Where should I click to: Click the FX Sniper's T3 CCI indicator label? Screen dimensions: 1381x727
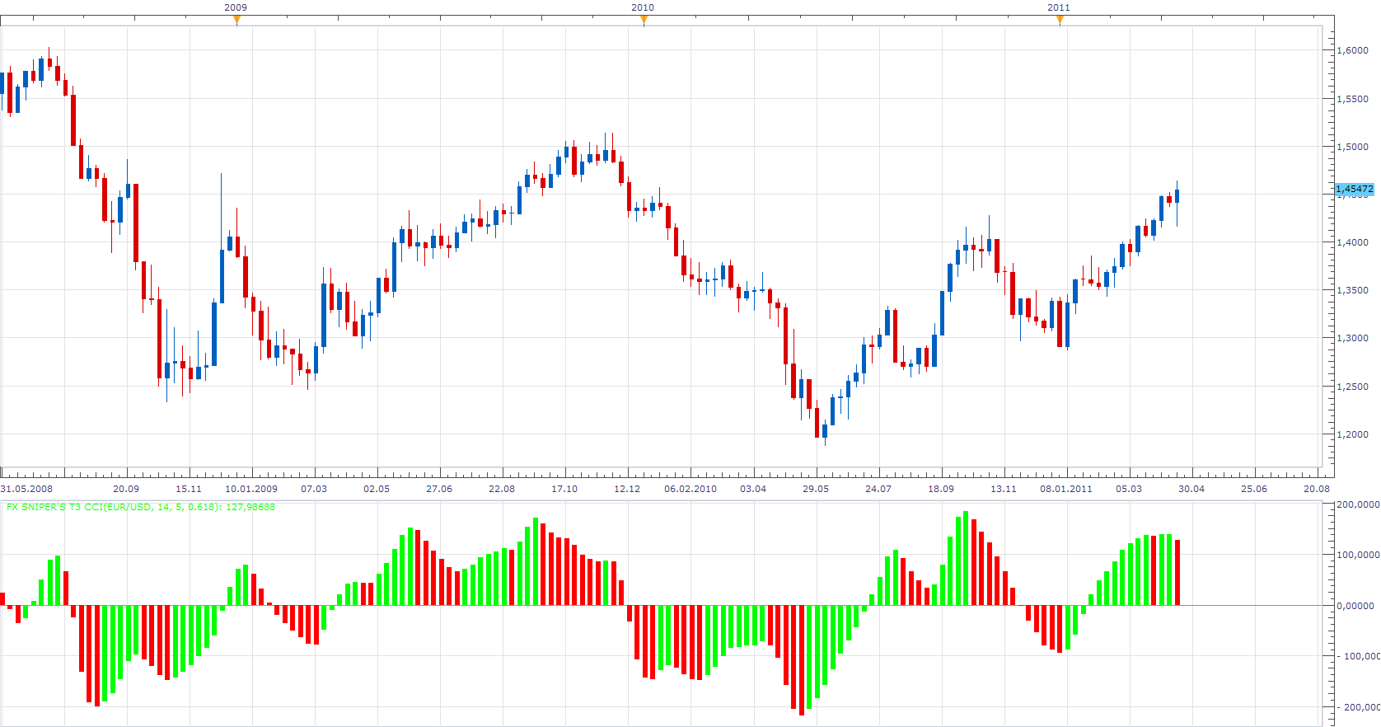click(141, 507)
